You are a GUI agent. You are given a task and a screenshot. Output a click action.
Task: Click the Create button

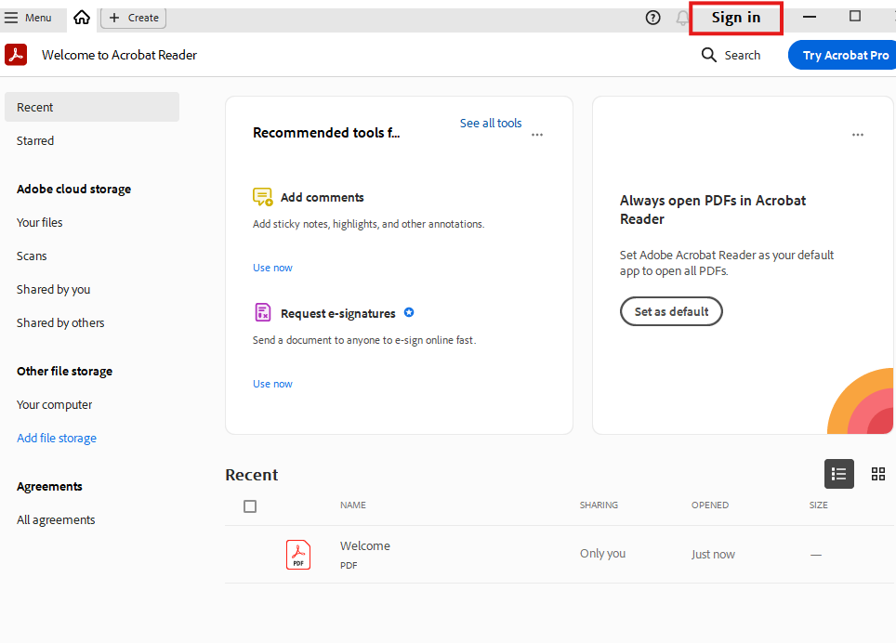[x=134, y=18]
